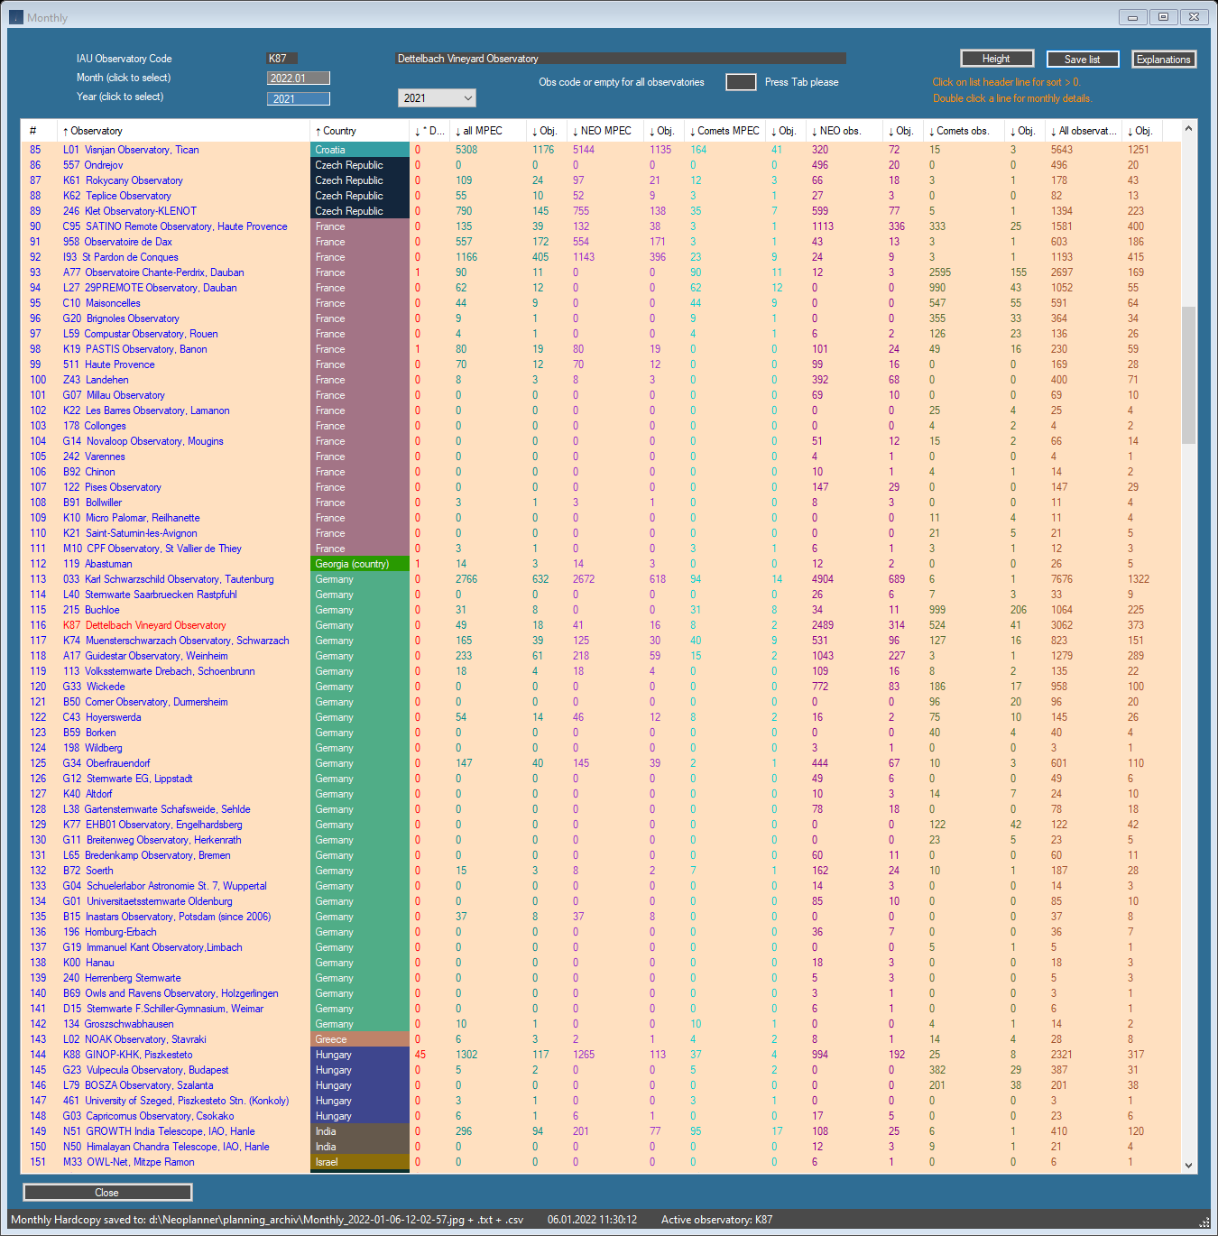Image resolution: width=1218 pixels, height=1236 pixels.
Task: Select row L01 Visnjan Observatory, Tican
Action: [x=600, y=150]
